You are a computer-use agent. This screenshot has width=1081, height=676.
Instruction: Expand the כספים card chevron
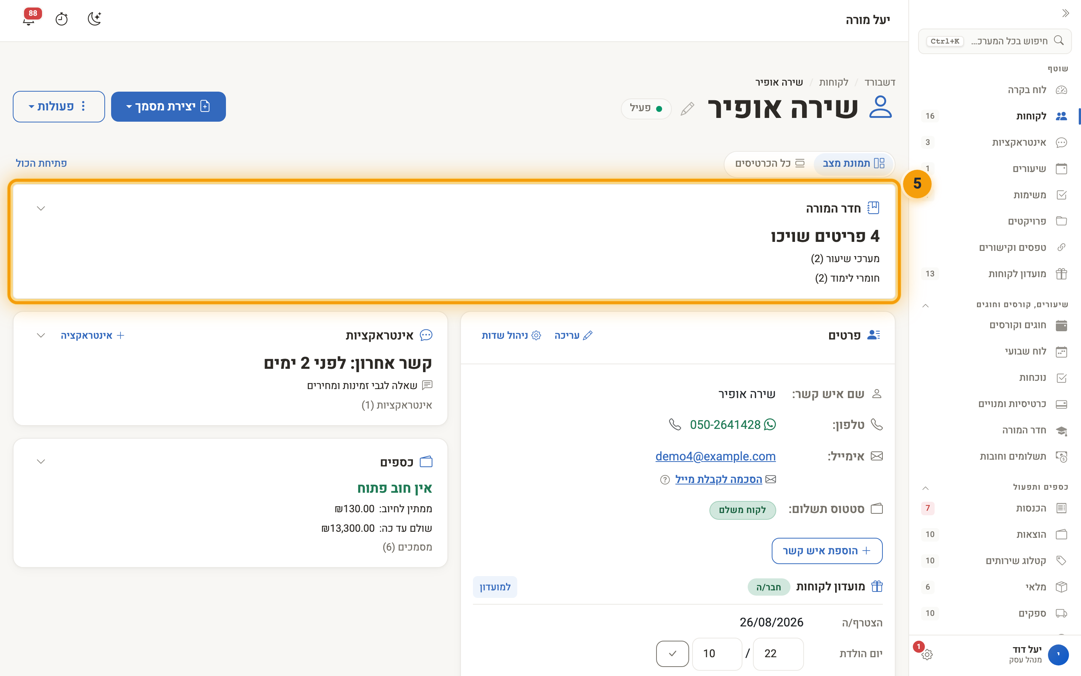[41, 462]
